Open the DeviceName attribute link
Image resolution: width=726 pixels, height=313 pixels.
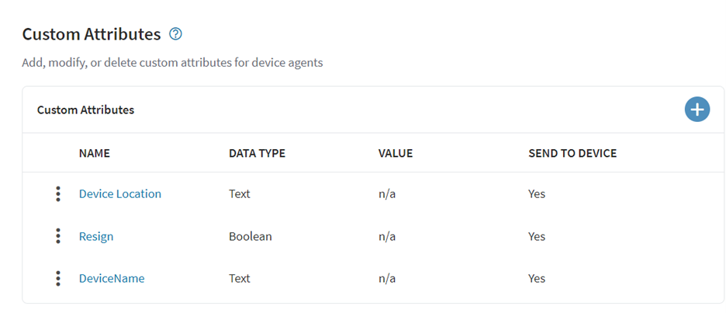(112, 278)
